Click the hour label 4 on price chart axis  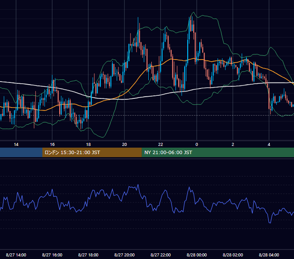(x=269, y=145)
